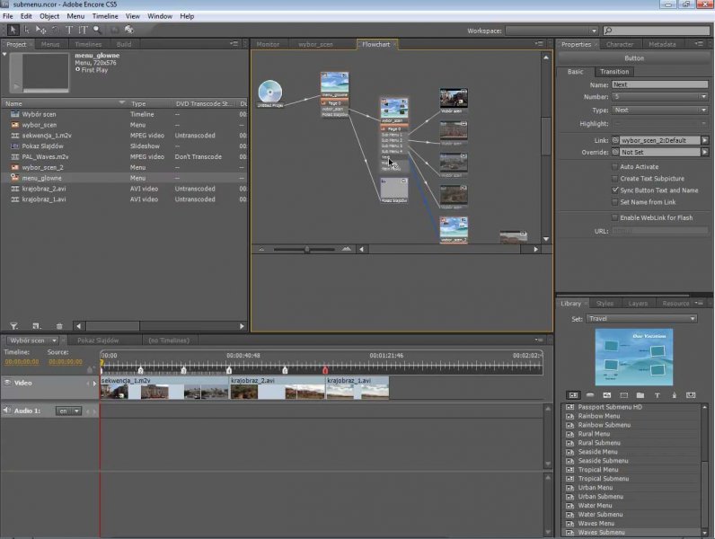Click the new item icon in Project panel
This screenshot has width=715, height=539.
(36, 326)
